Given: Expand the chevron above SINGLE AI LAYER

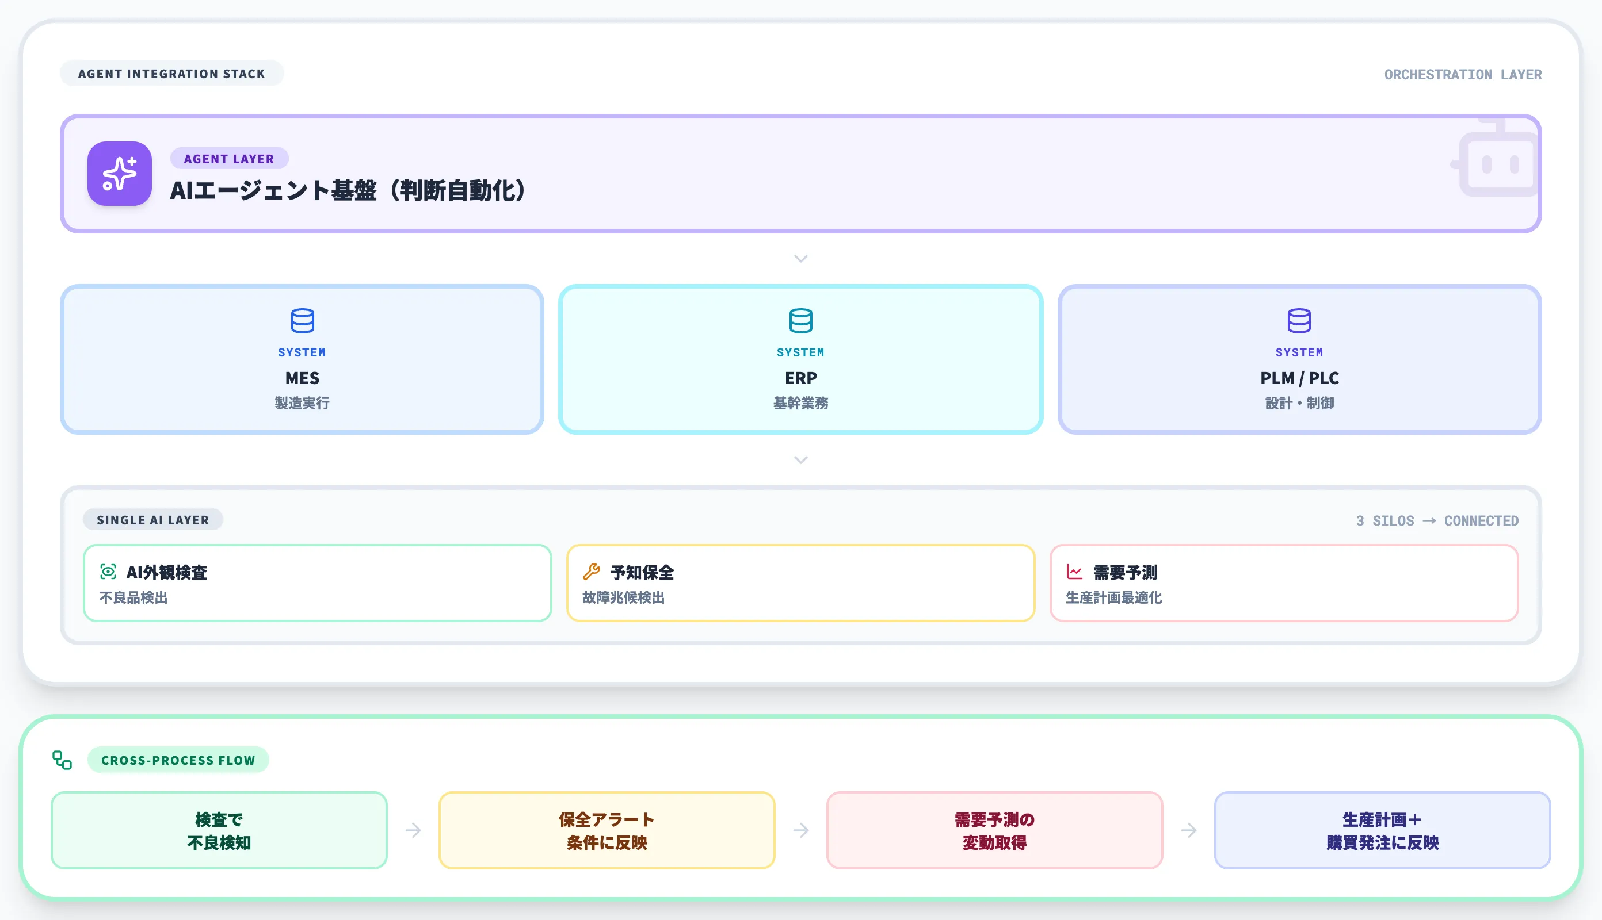Looking at the screenshot, I should click(800, 459).
